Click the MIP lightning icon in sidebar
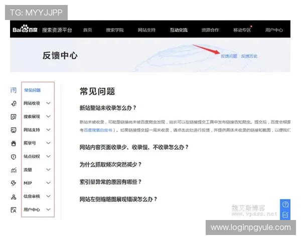This screenshot has height=240, width=301. pos(14,183)
